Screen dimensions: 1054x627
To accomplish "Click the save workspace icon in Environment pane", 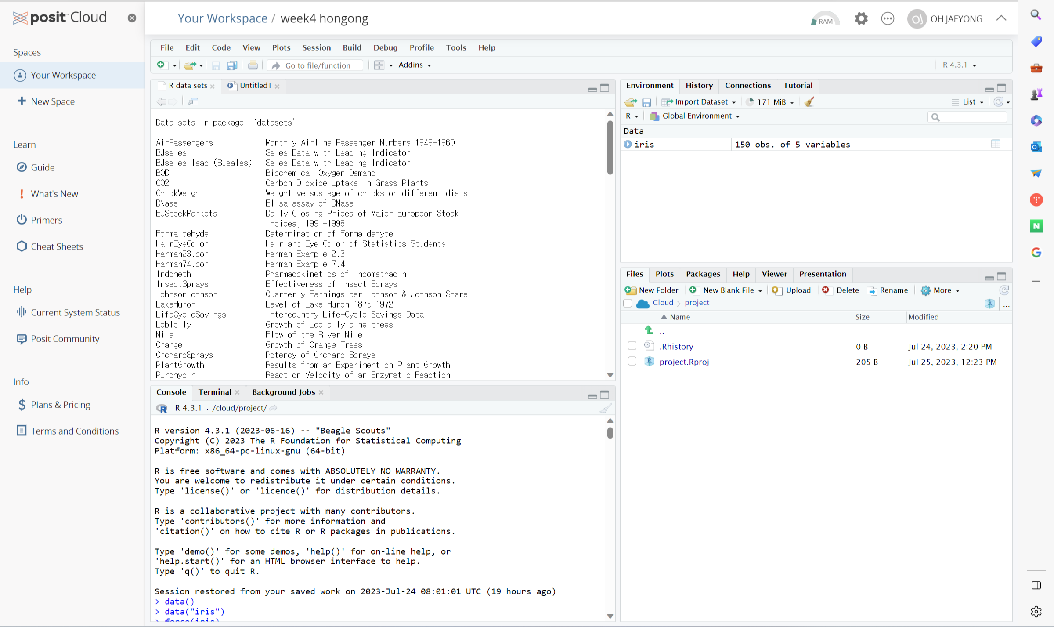I will pyautogui.click(x=646, y=102).
